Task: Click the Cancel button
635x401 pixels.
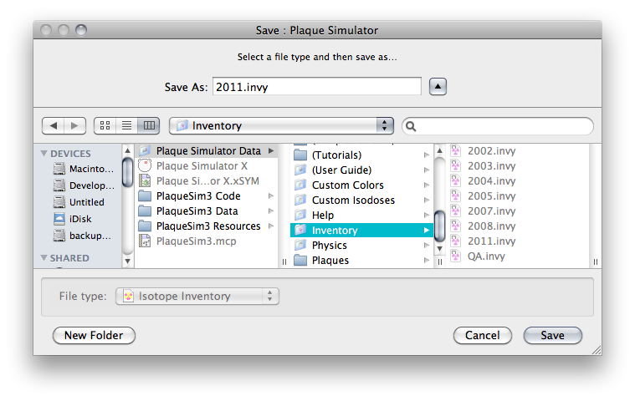Action: point(483,335)
